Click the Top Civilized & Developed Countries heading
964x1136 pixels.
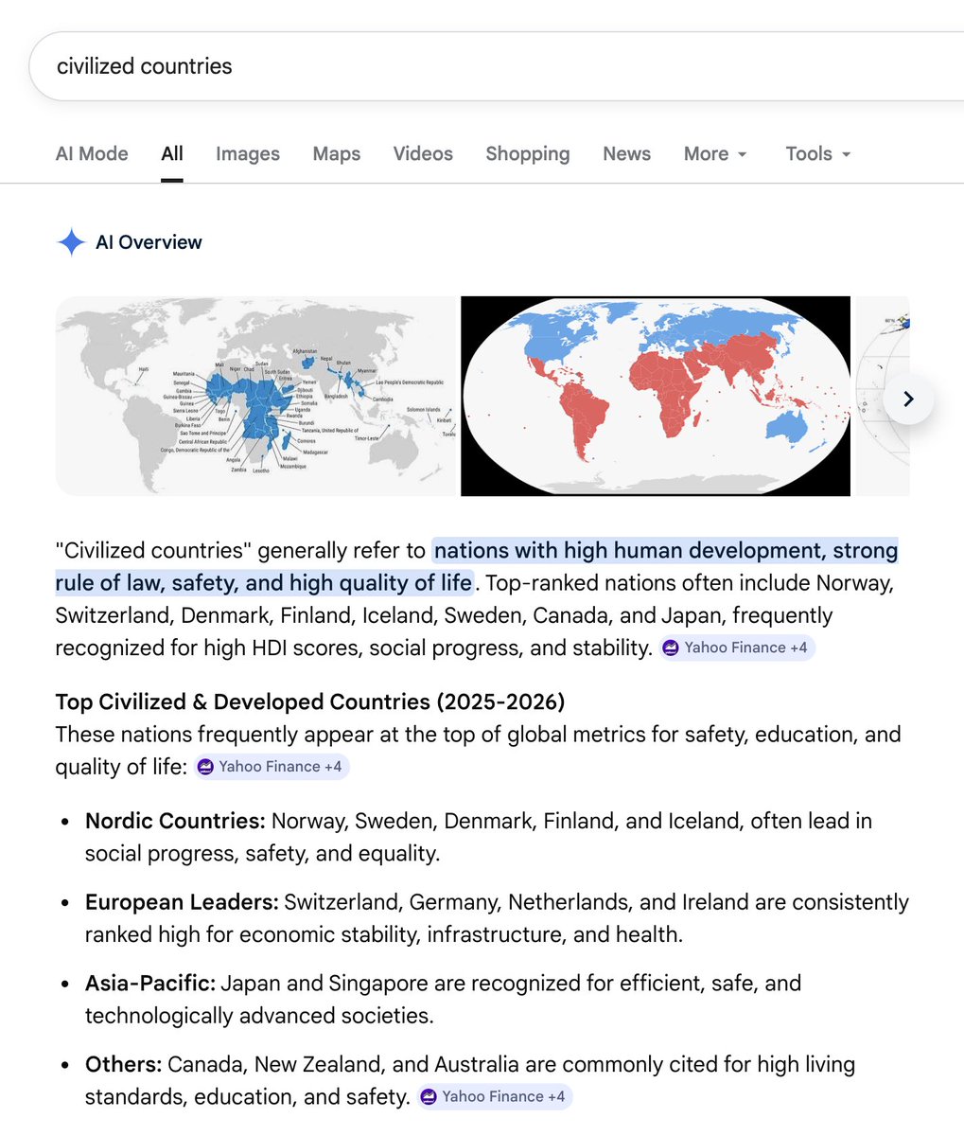tap(310, 701)
